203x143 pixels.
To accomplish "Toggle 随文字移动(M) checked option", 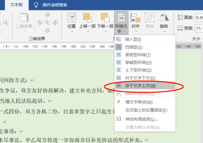I will 145,102.
